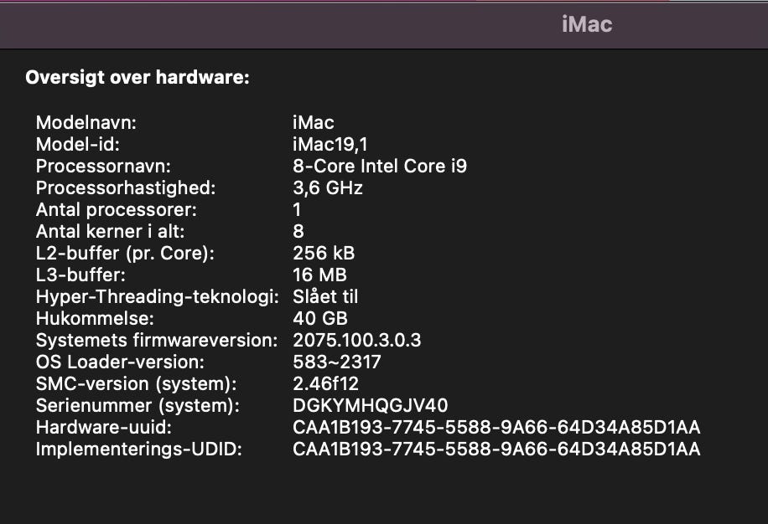768x524 pixels.
Task: Select the OS Loader-version value "583~2317"
Action: tap(337, 362)
